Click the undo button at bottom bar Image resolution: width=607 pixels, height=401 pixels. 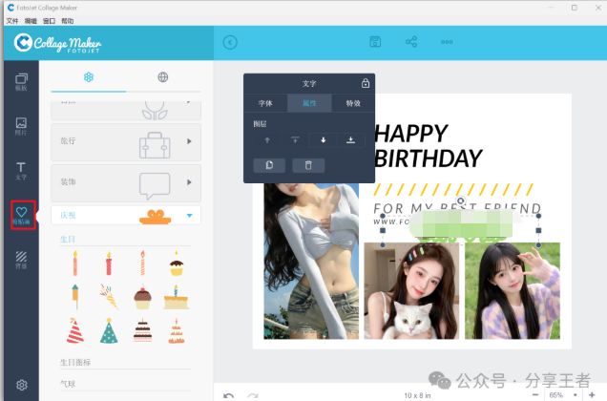(x=228, y=394)
